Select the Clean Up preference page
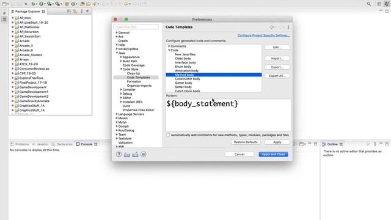Viewport: 391px width, 220px height. (x=133, y=73)
